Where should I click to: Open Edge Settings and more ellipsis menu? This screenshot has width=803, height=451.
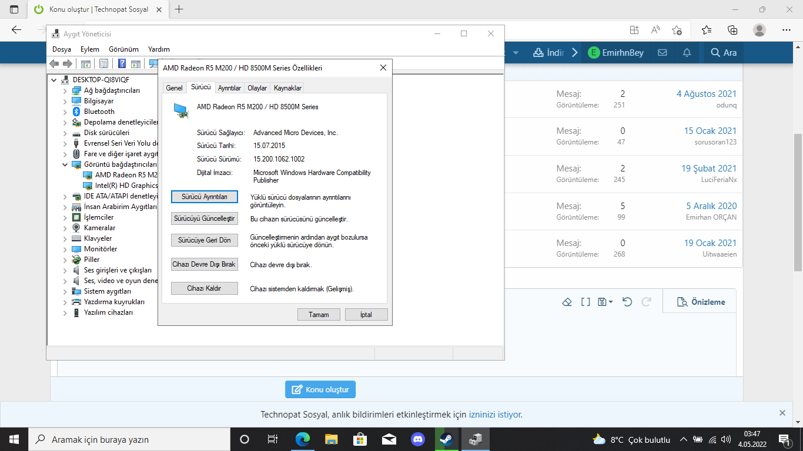coord(787,30)
